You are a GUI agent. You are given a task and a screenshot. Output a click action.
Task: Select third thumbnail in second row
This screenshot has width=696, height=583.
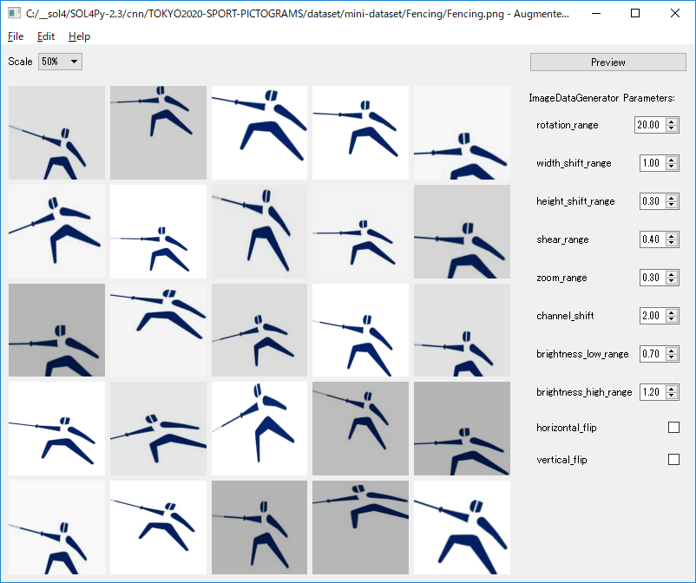259,232
